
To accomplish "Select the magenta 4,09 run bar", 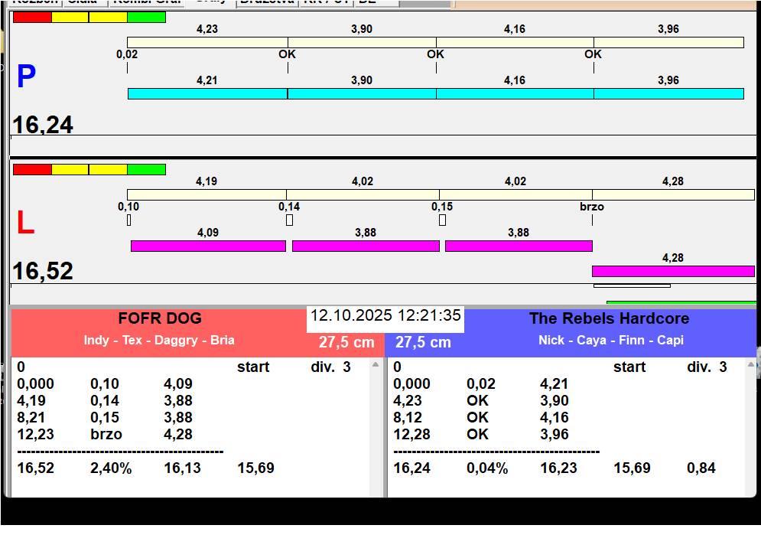I will [x=208, y=246].
